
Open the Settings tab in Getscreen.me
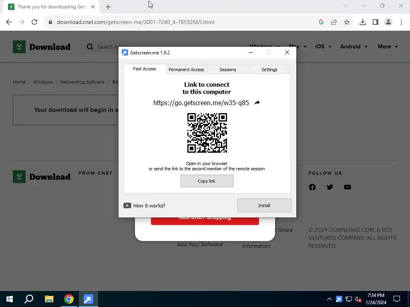tap(269, 70)
